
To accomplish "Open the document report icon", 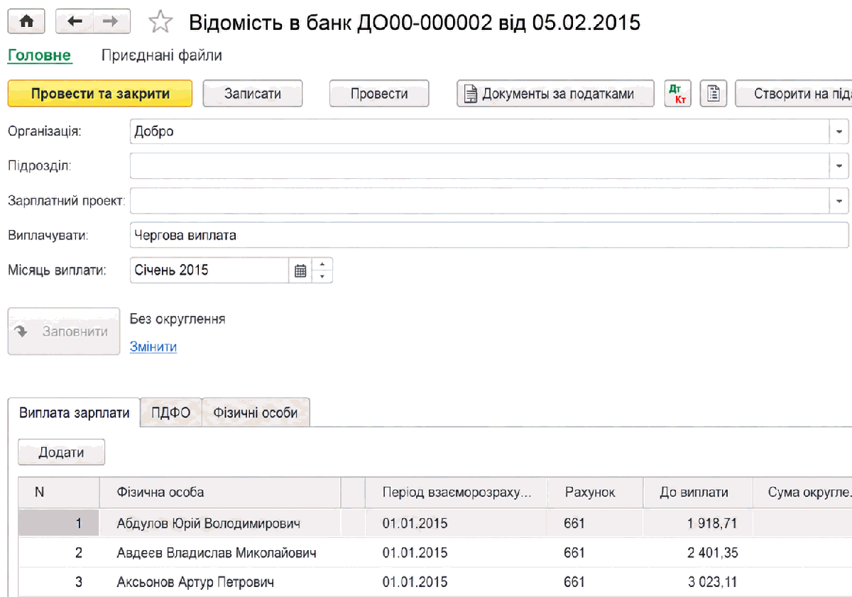I will point(714,93).
